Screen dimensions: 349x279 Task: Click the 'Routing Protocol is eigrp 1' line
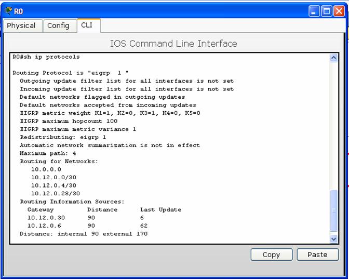coord(71,73)
